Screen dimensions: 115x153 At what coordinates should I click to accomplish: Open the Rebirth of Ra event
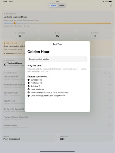(57, 102)
